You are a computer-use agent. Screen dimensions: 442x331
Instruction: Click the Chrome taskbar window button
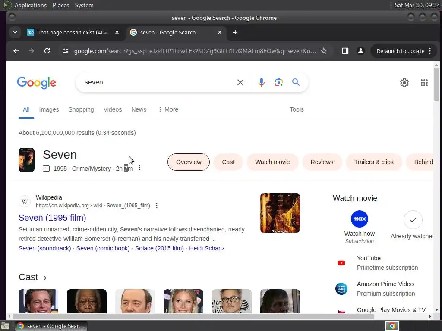point(51,326)
